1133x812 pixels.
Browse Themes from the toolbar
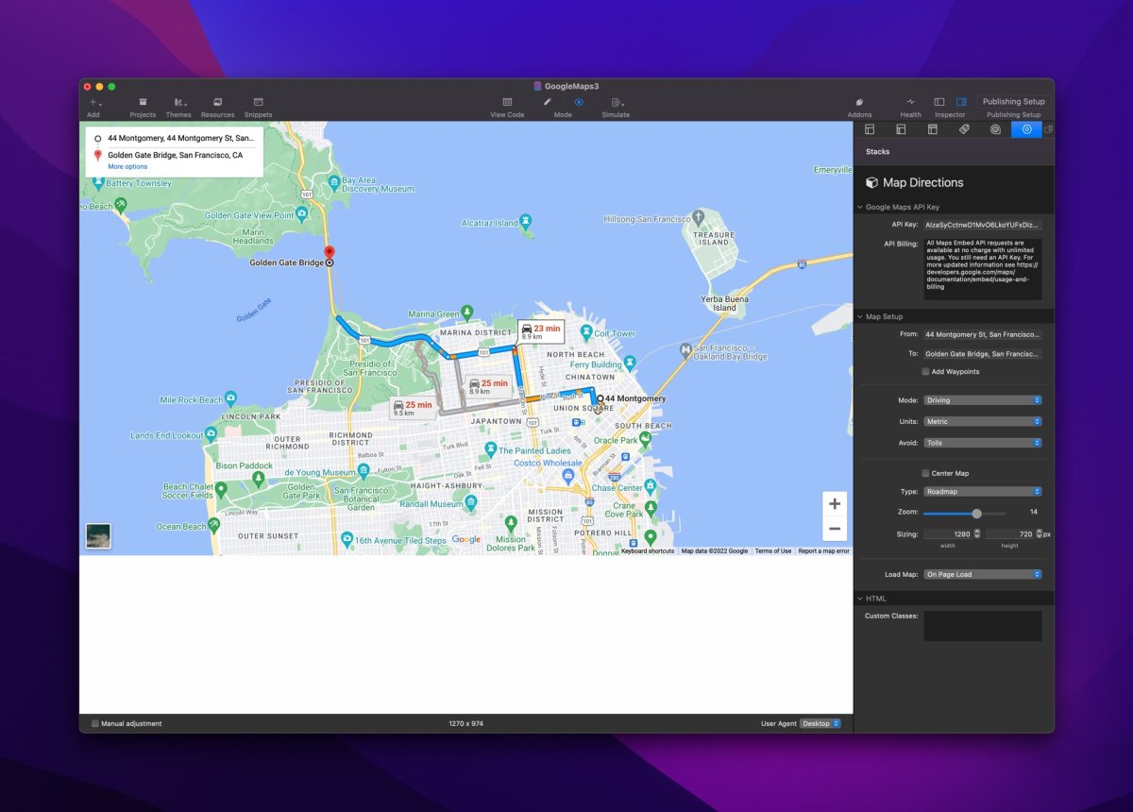(178, 104)
